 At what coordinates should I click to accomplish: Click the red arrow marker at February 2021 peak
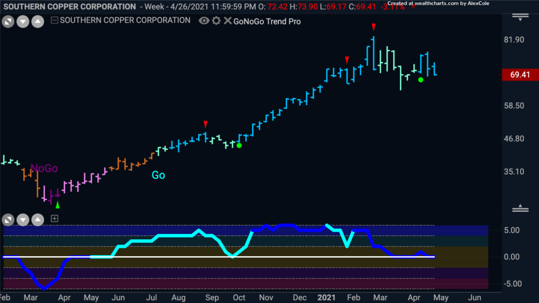tap(374, 27)
